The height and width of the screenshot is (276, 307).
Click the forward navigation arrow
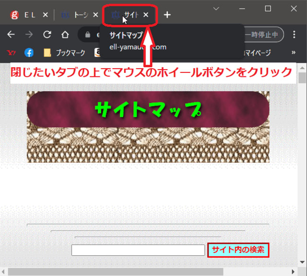29,35
